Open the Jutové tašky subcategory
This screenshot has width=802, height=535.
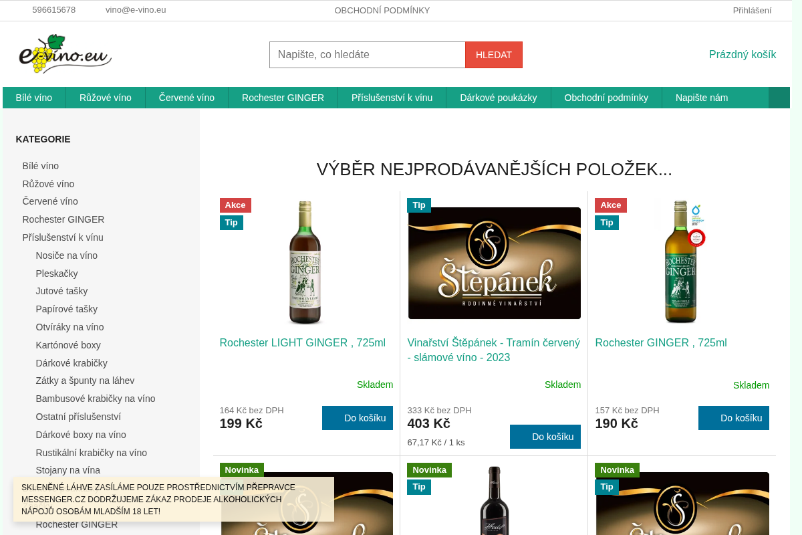61,291
